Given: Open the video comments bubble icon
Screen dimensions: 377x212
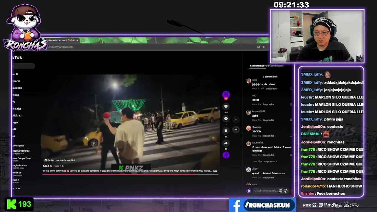Looking at the screenshot, I should 226,119.
